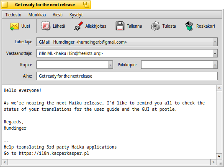Click the window title 'Get ready for the next release'
224x167 pixels.
click(x=45, y=5)
